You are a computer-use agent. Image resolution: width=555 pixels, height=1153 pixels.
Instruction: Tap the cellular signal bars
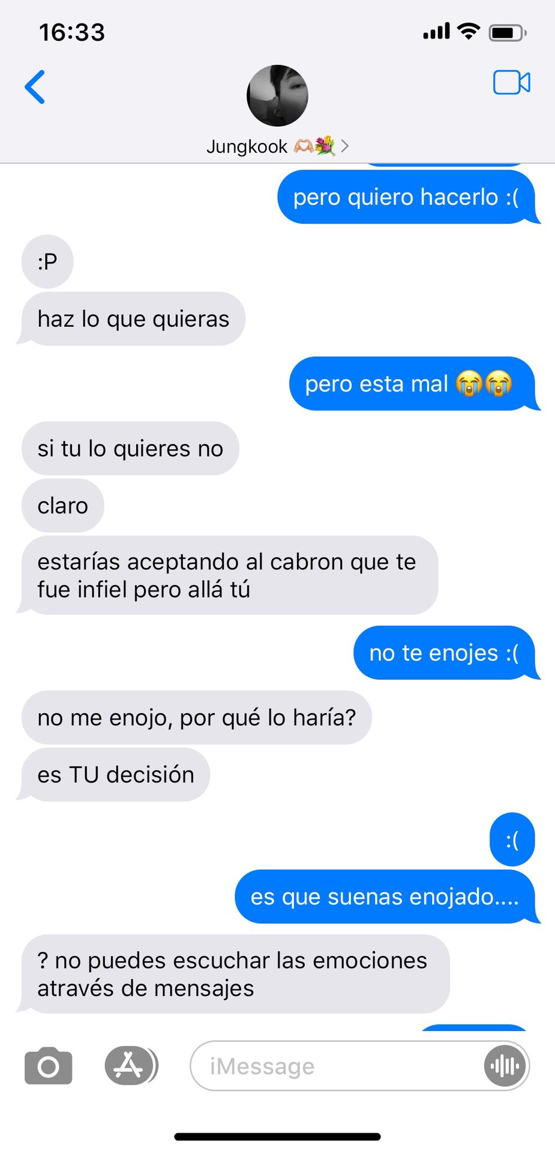[x=436, y=31]
